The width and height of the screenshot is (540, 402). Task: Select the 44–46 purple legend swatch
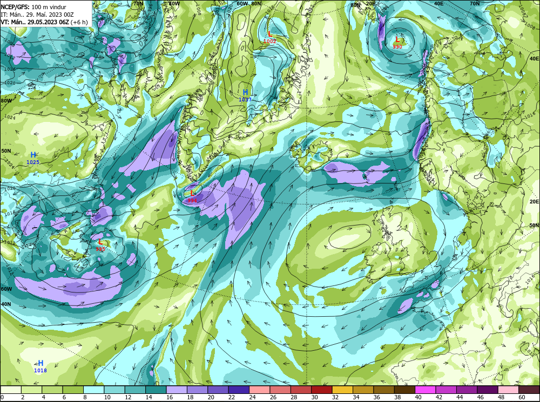467,390
